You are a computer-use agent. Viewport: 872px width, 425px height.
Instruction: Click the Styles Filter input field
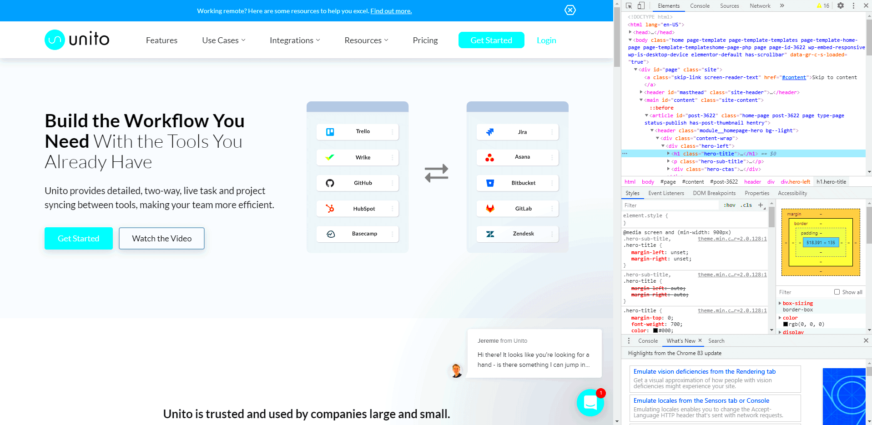click(670, 205)
